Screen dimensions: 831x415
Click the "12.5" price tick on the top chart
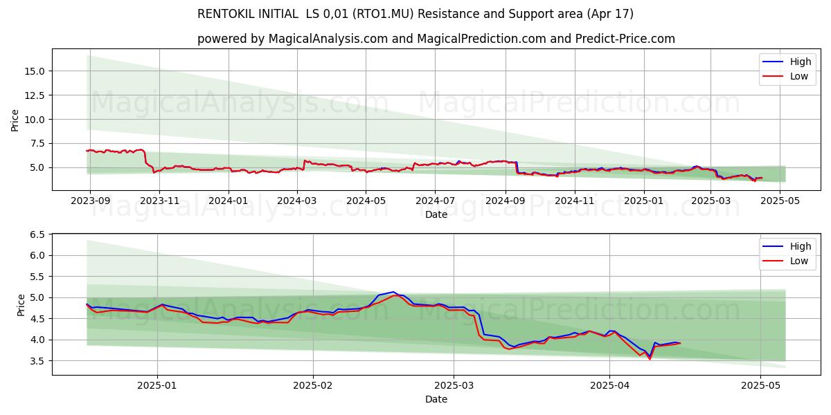[35, 95]
